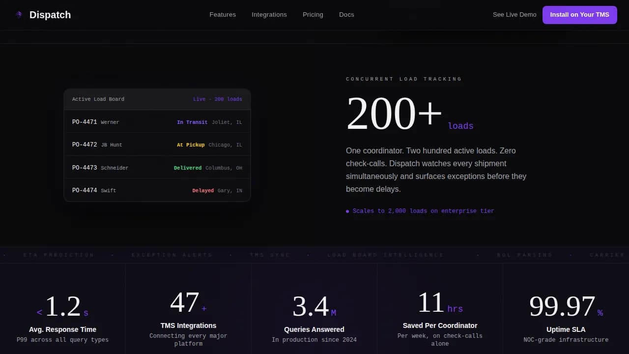629x354 pixels.
Task: Click the 11 hrs stat number
Action: (x=440, y=303)
